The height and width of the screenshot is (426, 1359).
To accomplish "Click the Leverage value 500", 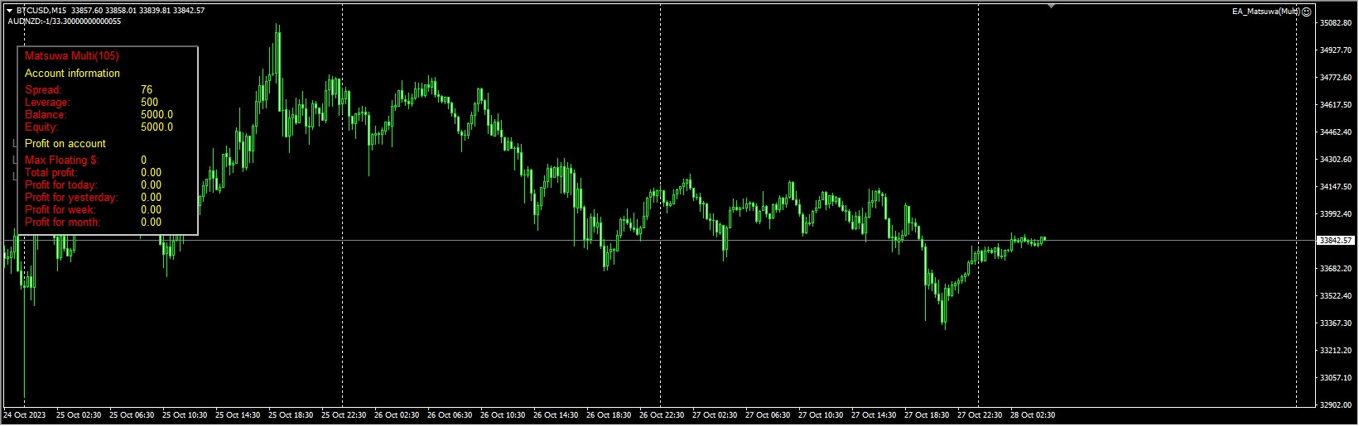I will pyautogui.click(x=149, y=103).
